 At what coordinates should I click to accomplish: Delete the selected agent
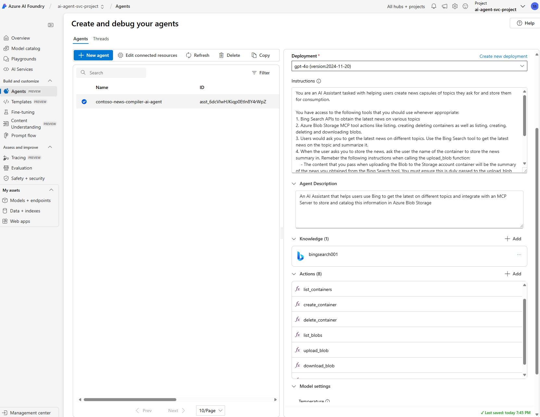click(230, 55)
